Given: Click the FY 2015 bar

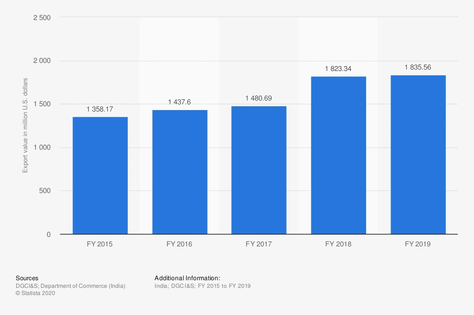Looking at the screenshot, I should click(100, 175).
